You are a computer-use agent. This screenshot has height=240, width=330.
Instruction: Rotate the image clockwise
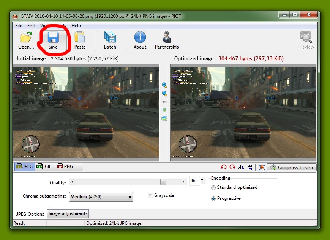click(232, 167)
